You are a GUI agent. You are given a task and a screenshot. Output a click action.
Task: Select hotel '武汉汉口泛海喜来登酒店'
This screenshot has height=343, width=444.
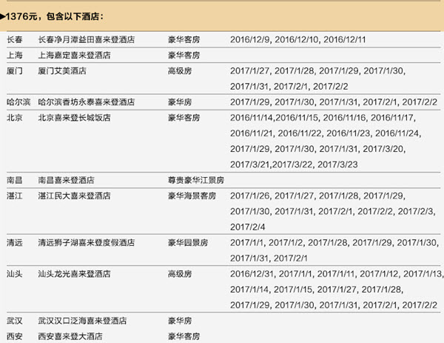82,321
